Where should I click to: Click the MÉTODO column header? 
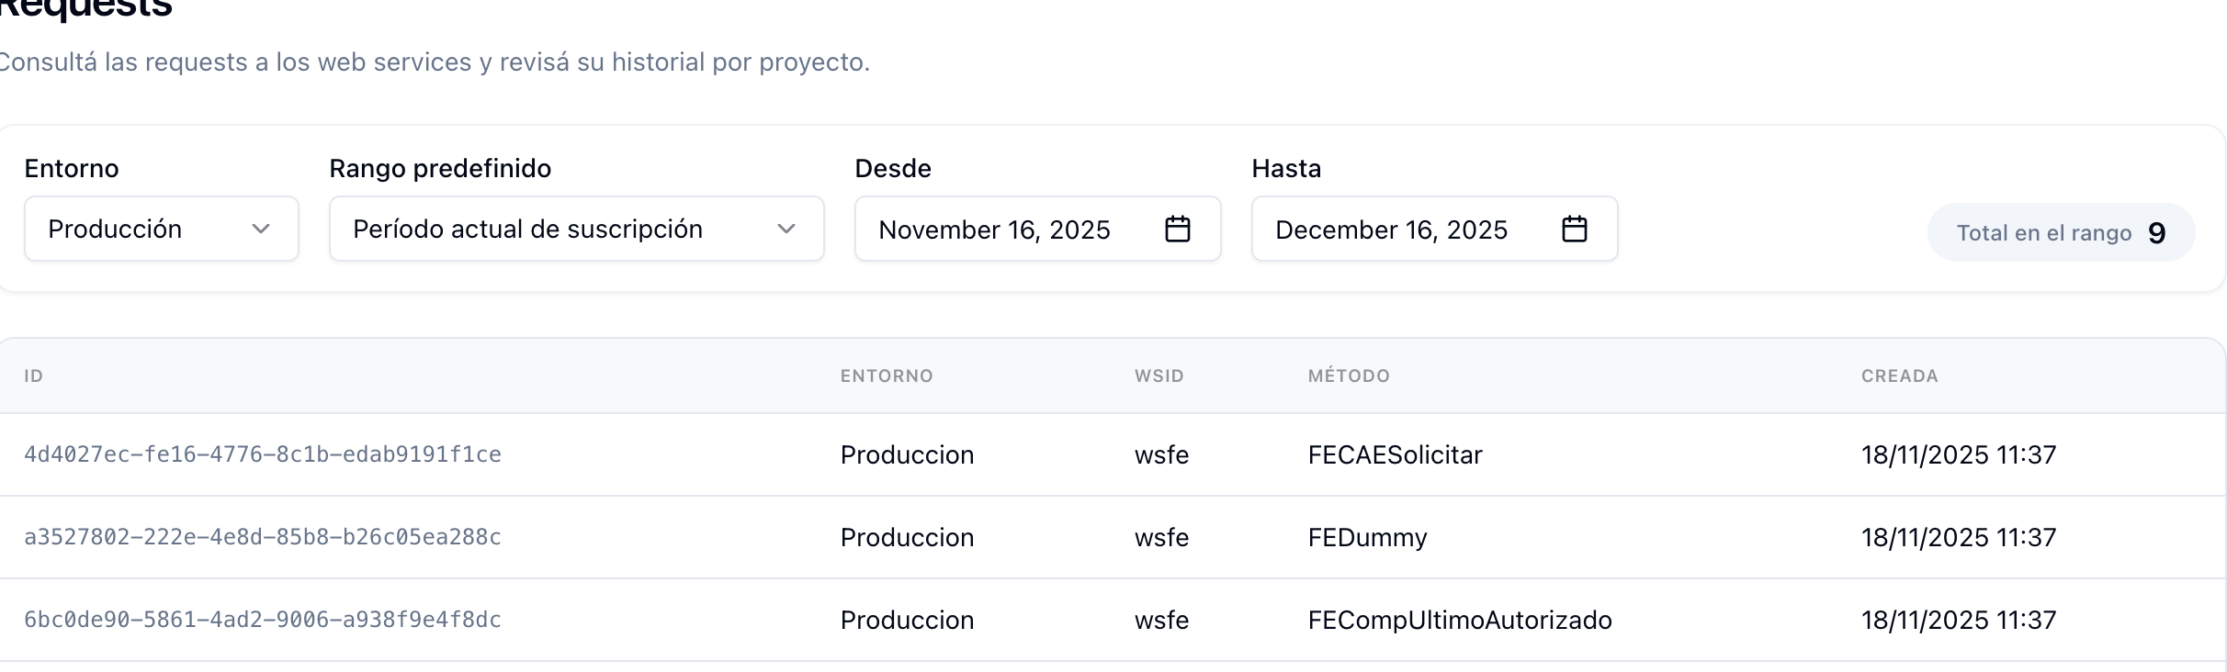coord(1349,375)
